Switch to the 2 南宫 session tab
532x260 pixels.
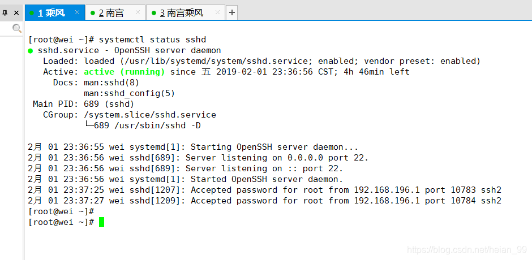pyautogui.click(x=115, y=13)
